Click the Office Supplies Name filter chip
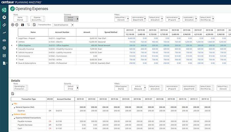The width and height of the screenshot is (231, 132). tap(122, 88)
